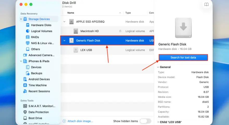
Task: Click the BSD name value disk5
Action: (205, 102)
